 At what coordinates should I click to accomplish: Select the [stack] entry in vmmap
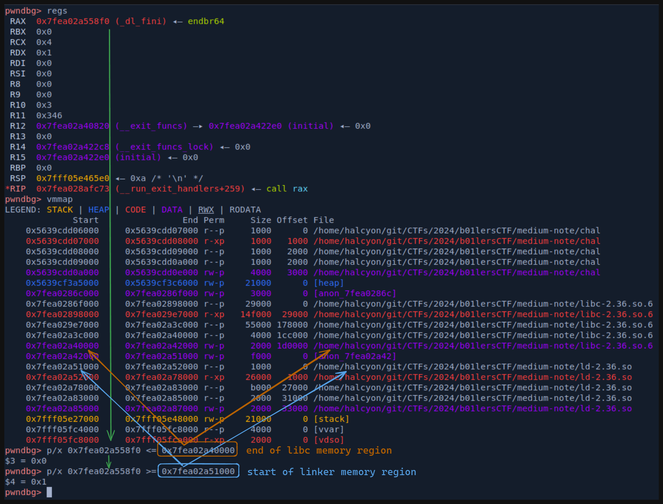click(x=331, y=419)
